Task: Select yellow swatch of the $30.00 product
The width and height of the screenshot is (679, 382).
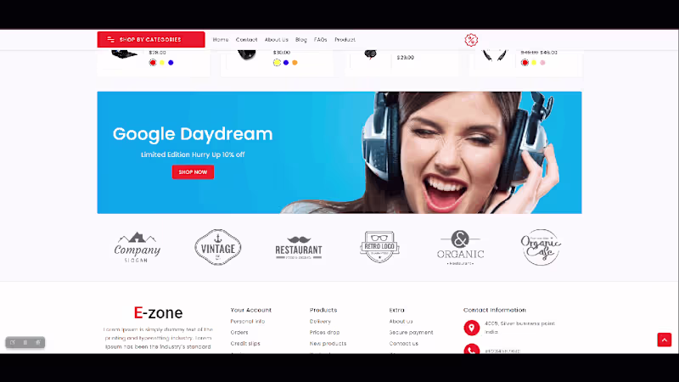Action: (x=277, y=63)
